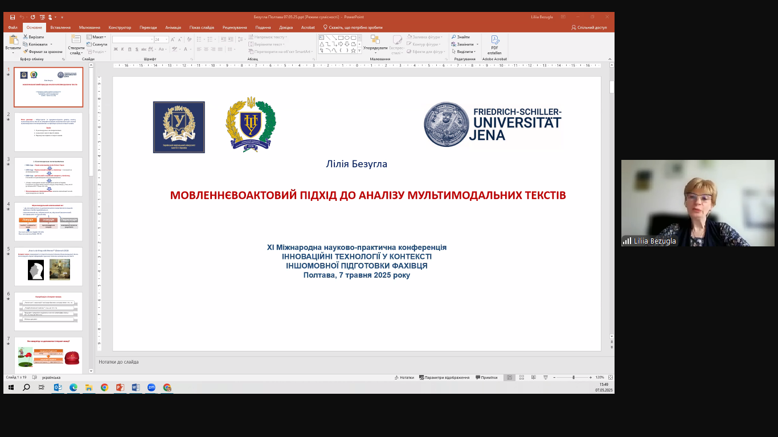The height and width of the screenshot is (437, 778).
Task: Click bulleted list icon
Action: 199,39
